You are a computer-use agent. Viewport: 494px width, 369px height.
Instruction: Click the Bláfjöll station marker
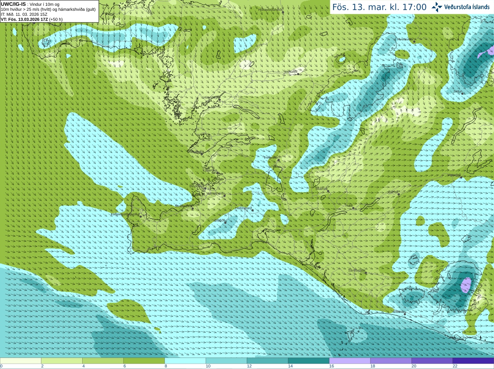pos(225,223)
